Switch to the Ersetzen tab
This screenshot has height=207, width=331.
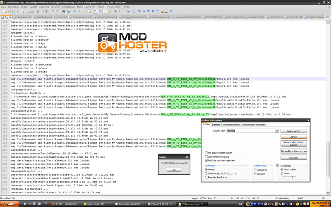point(216,125)
